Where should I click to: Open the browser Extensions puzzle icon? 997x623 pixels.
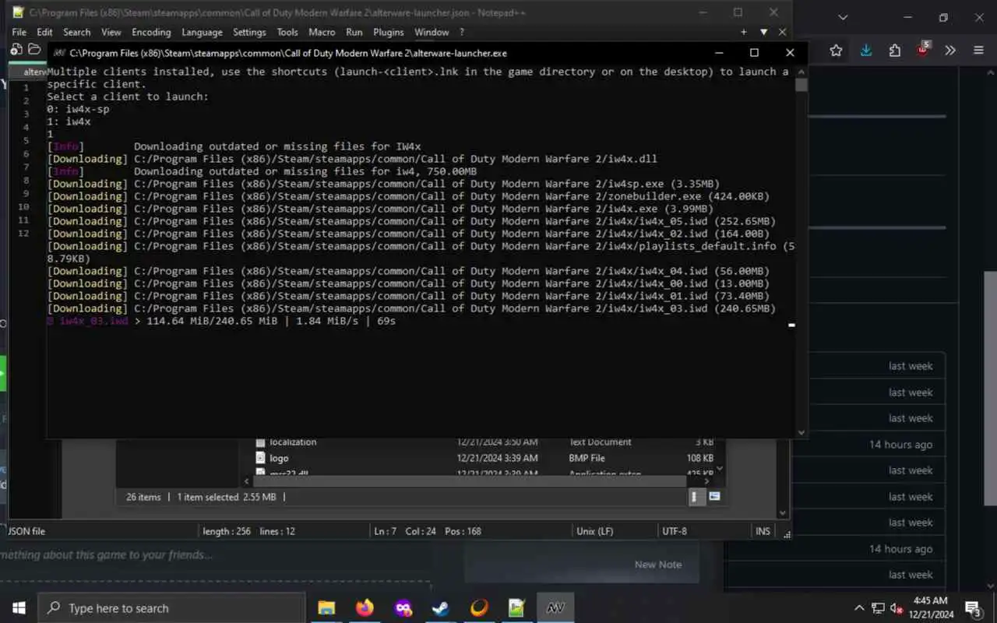click(x=894, y=51)
